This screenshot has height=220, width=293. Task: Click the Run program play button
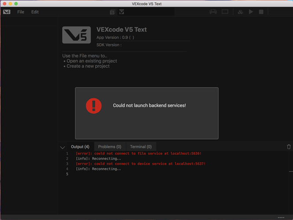(251, 12)
